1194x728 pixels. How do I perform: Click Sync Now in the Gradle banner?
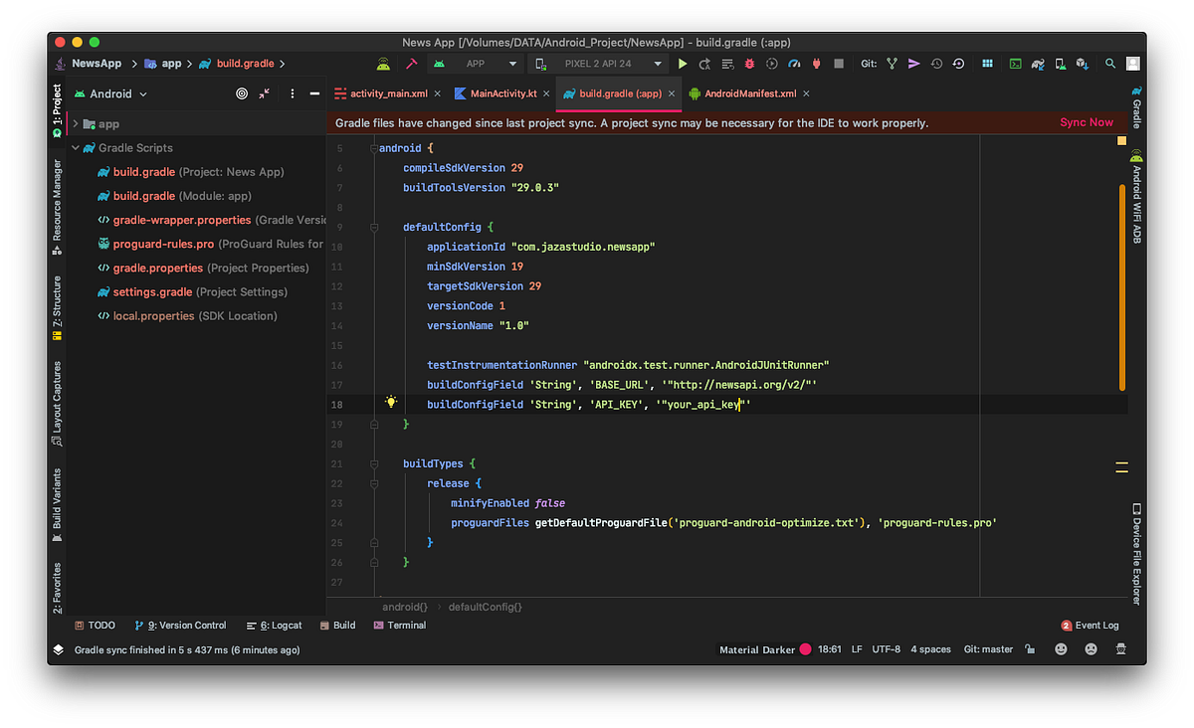click(1086, 121)
